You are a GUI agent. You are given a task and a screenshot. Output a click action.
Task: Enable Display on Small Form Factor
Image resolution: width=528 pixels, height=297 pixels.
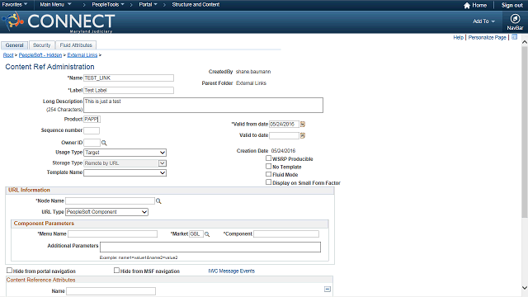(268, 182)
